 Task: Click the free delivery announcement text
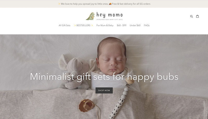tap(131, 4)
